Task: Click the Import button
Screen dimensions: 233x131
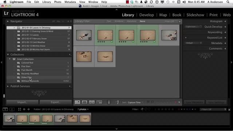Action: pyautogui.click(x=23, y=102)
